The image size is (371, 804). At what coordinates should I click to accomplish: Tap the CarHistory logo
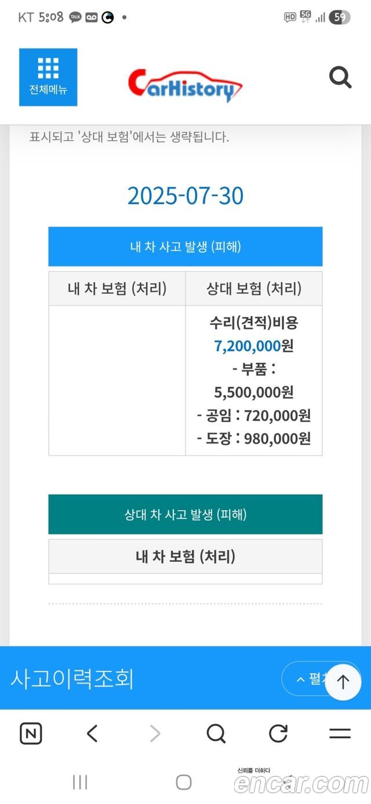[x=185, y=85]
